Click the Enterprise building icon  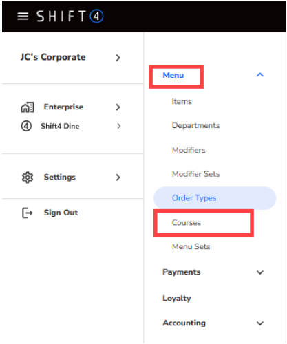coord(28,107)
